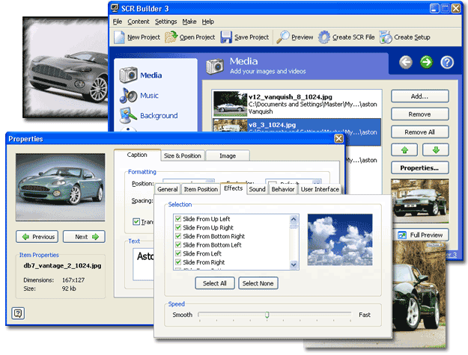Switch to the Effects tab
468x355 pixels.
[234, 188]
